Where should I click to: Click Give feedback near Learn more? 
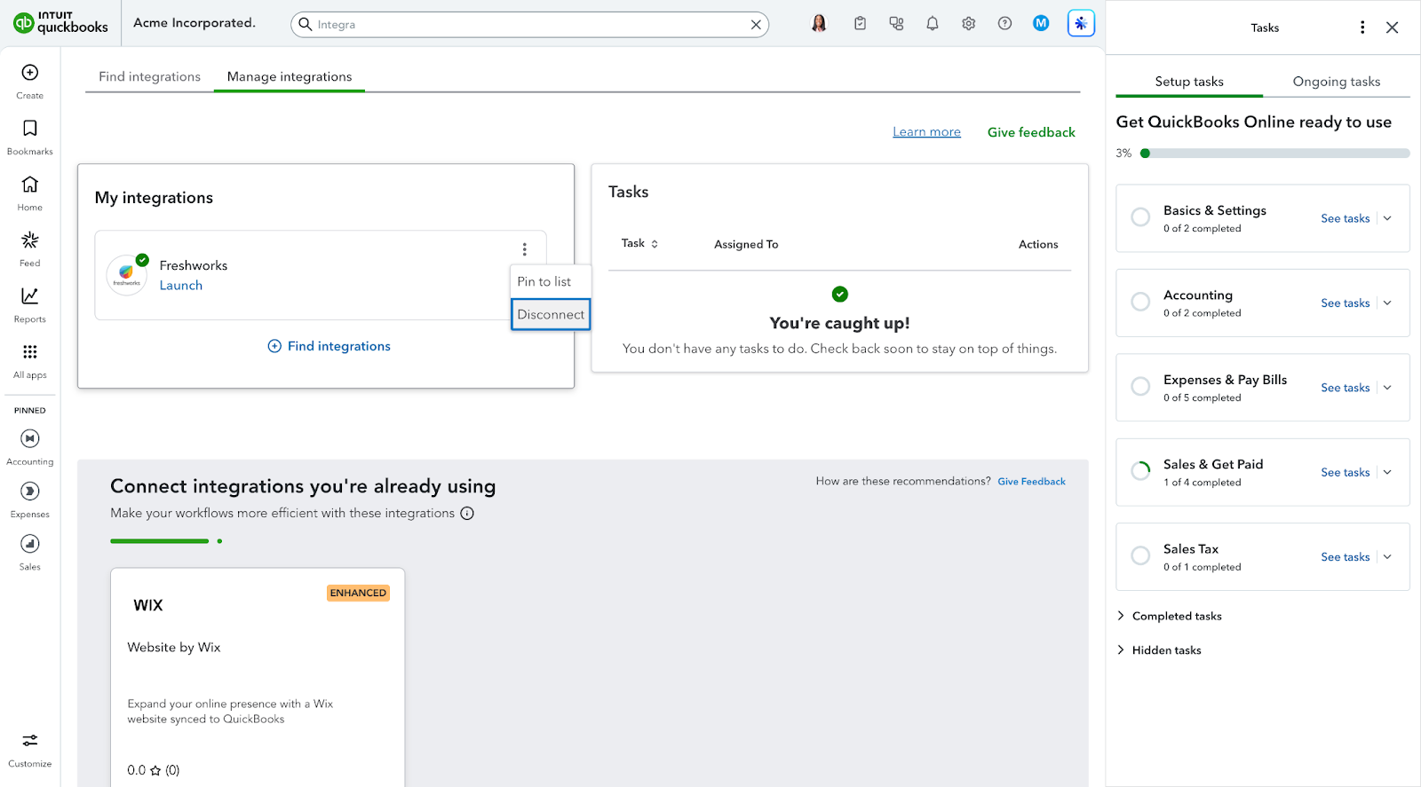click(1031, 132)
